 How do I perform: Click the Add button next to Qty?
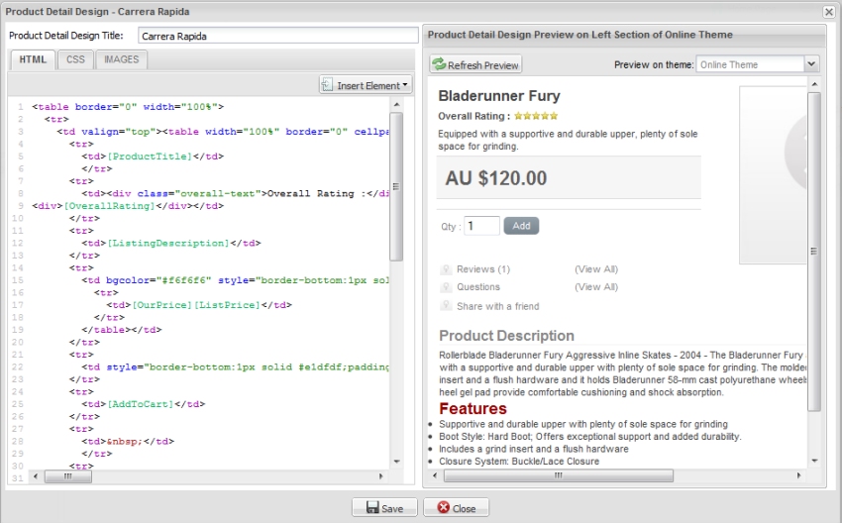(x=521, y=226)
